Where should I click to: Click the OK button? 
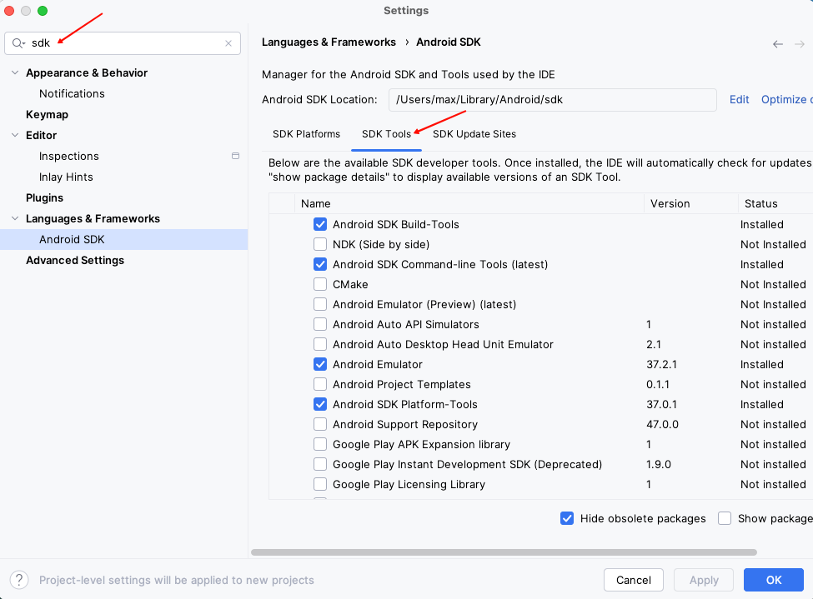point(774,580)
